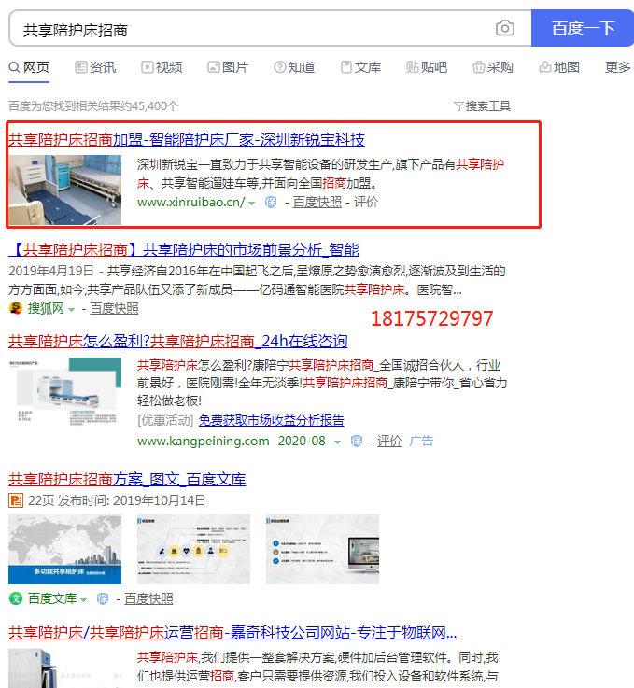Switch to the 采购 tab

[493, 67]
